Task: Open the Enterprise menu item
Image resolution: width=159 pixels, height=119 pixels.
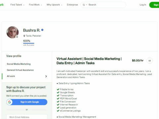Action: coord(72,5)
